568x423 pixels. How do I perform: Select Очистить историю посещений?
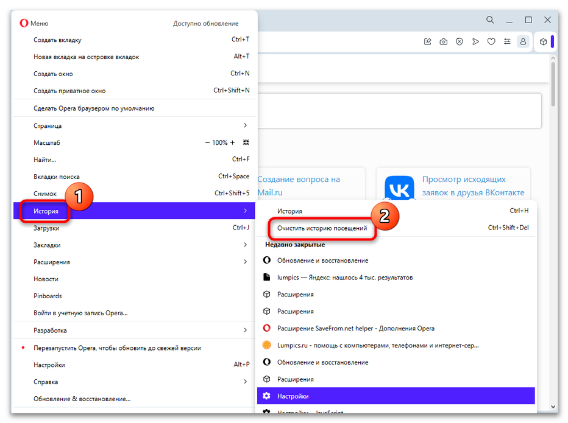coord(396,228)
